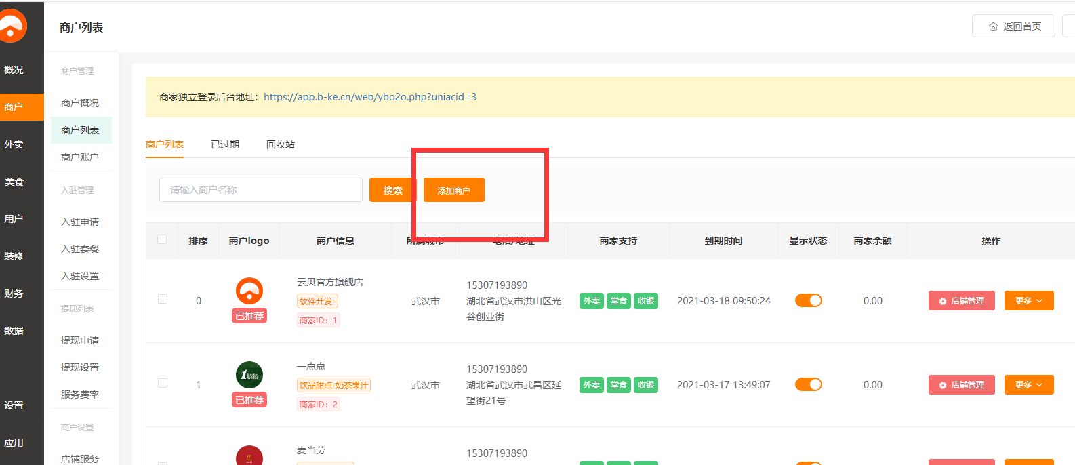Open the 用户 section

pos(14,219)
